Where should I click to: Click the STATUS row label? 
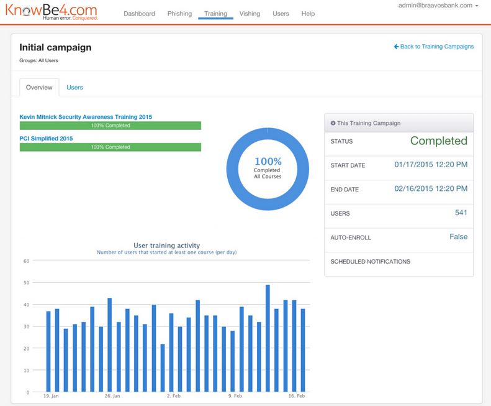[x=341, y=142]
